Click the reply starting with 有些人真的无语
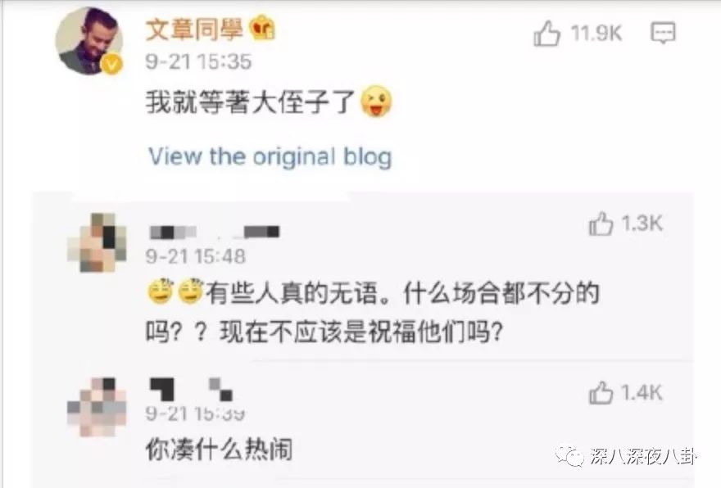Screen dimensions: 721x488 (373, 312)
